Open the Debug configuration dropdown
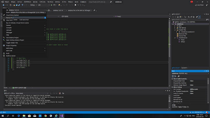This screenshot has height=118, width=210. (x=34, y=5)
